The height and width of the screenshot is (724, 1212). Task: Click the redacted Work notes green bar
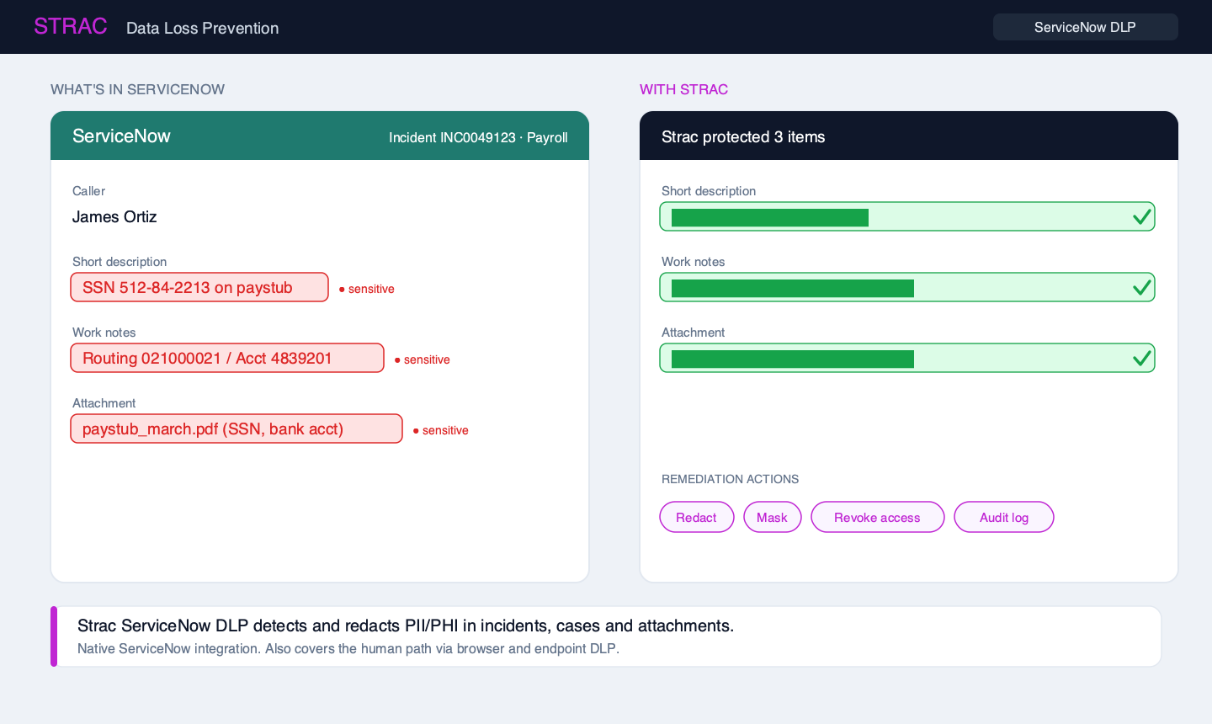(793, 288)
